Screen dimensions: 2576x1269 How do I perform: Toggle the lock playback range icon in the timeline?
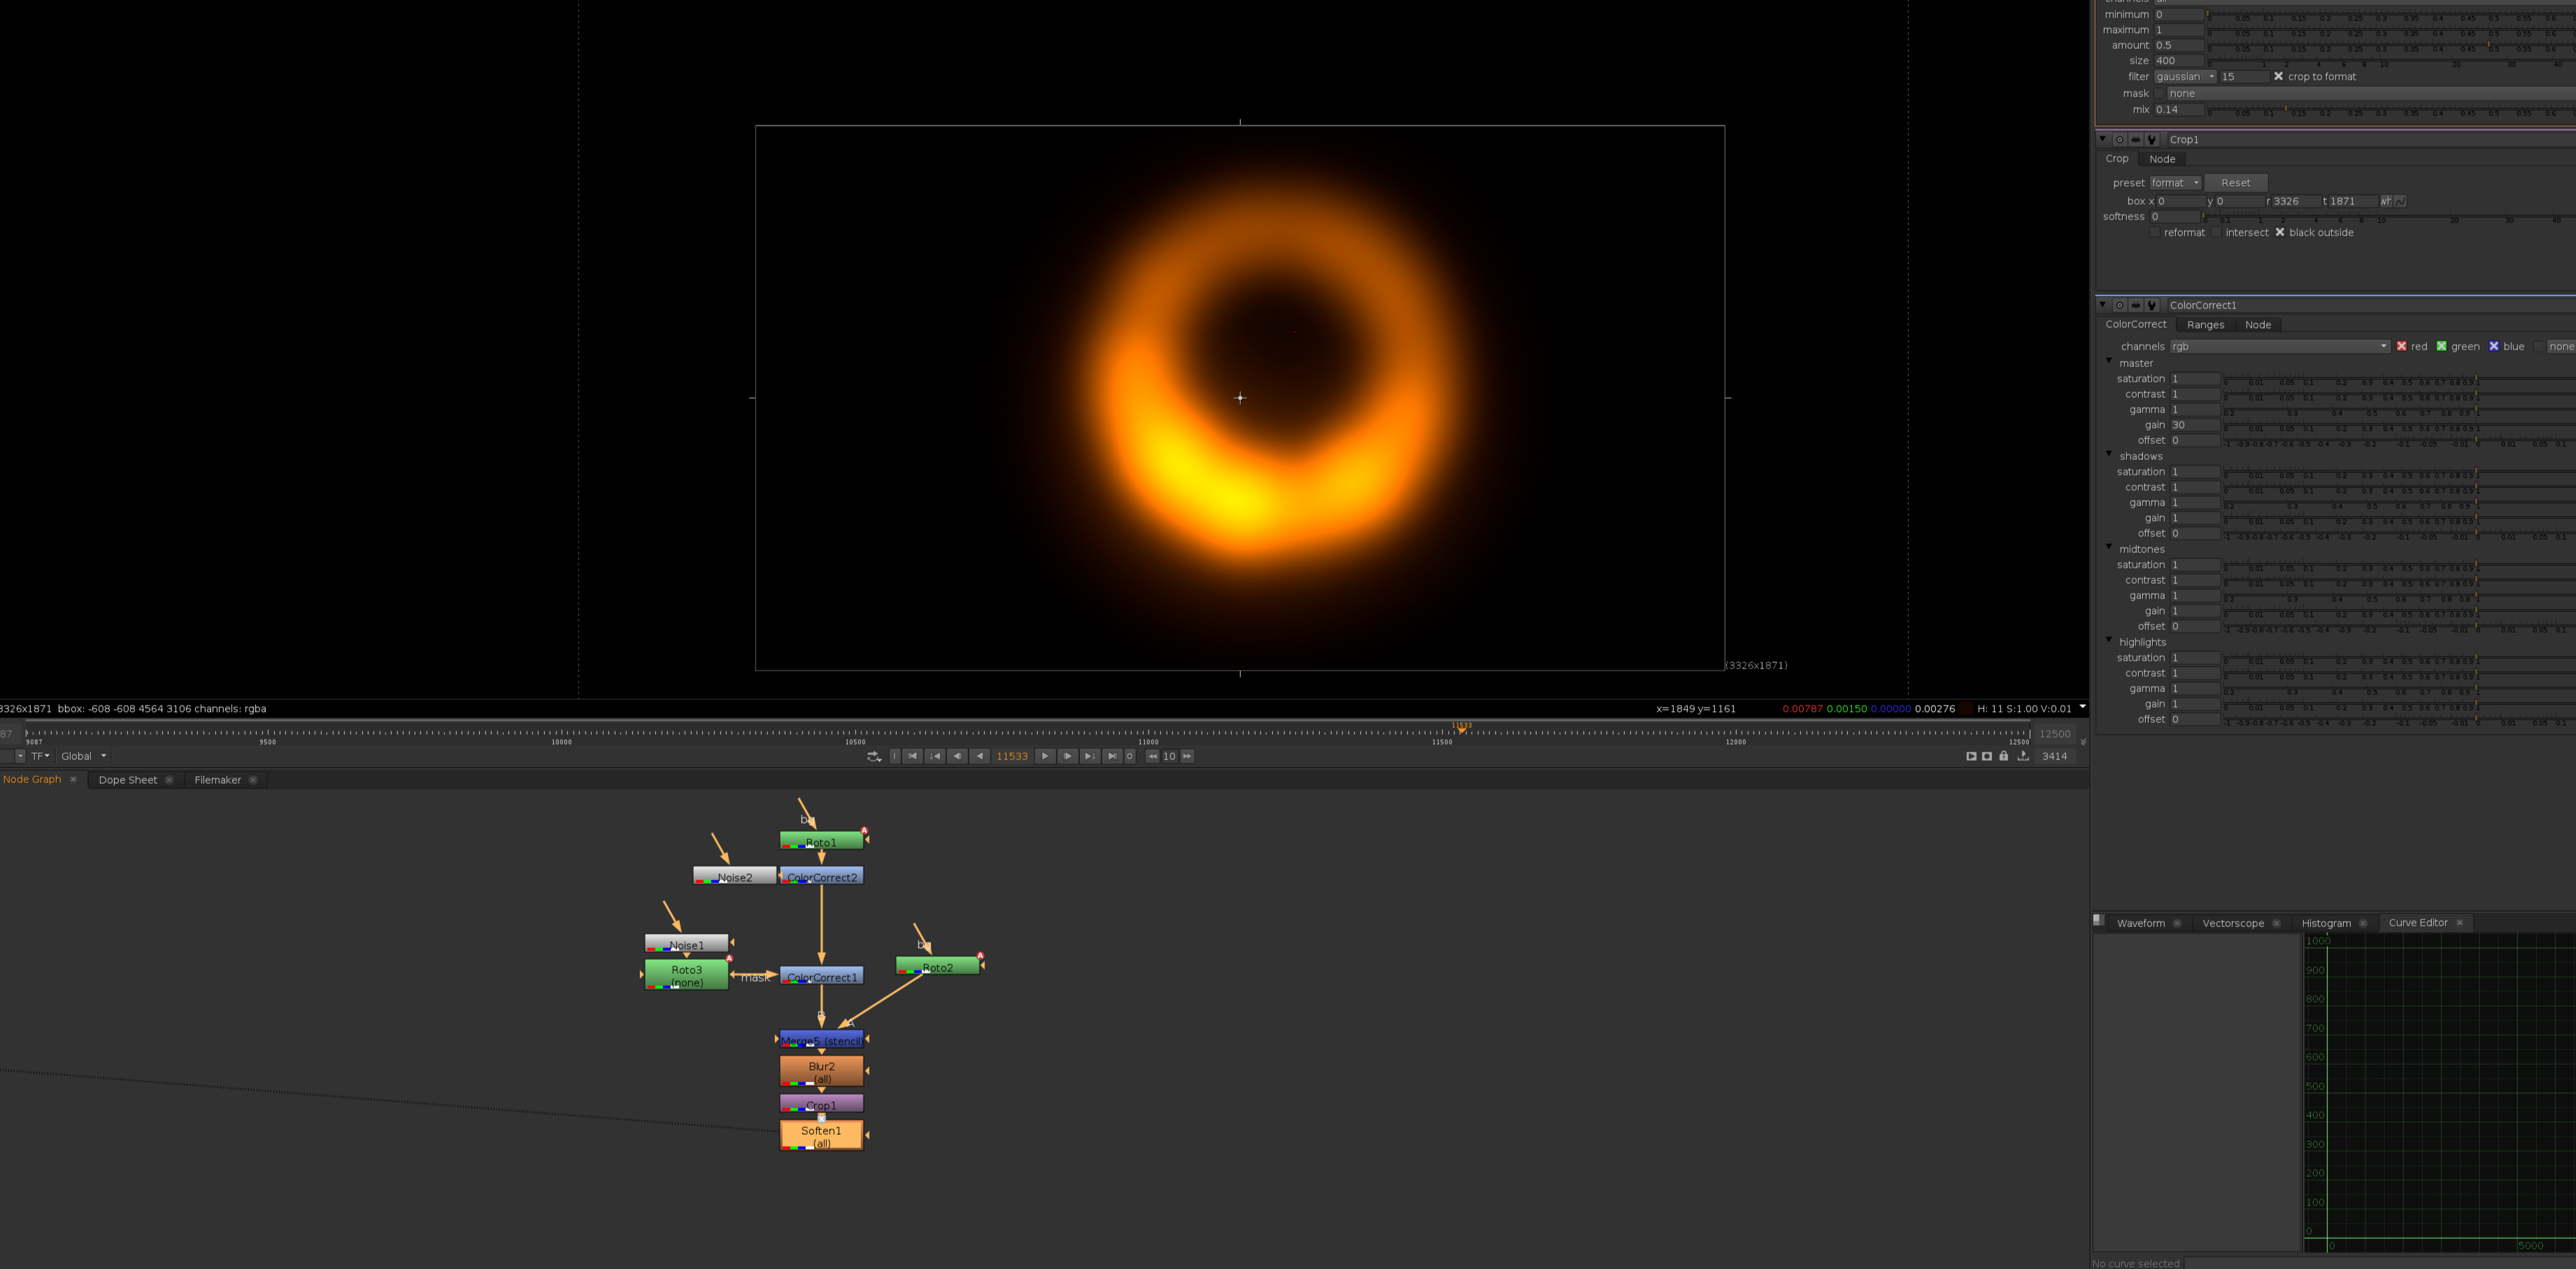2004,757
